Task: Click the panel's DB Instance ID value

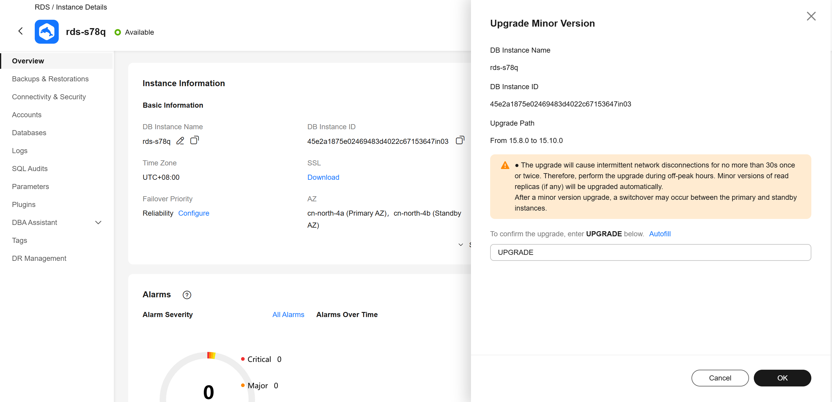Action: pyautogui.click(x=560, y=104)
